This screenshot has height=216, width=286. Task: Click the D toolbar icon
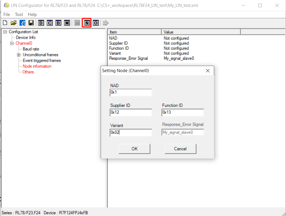click(41, 23)
